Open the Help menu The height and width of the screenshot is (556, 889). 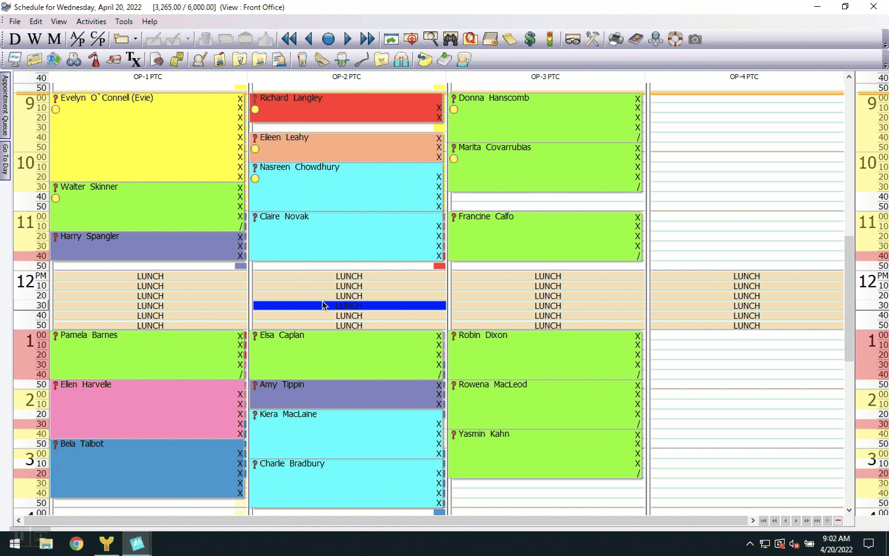tap(149, 22)
